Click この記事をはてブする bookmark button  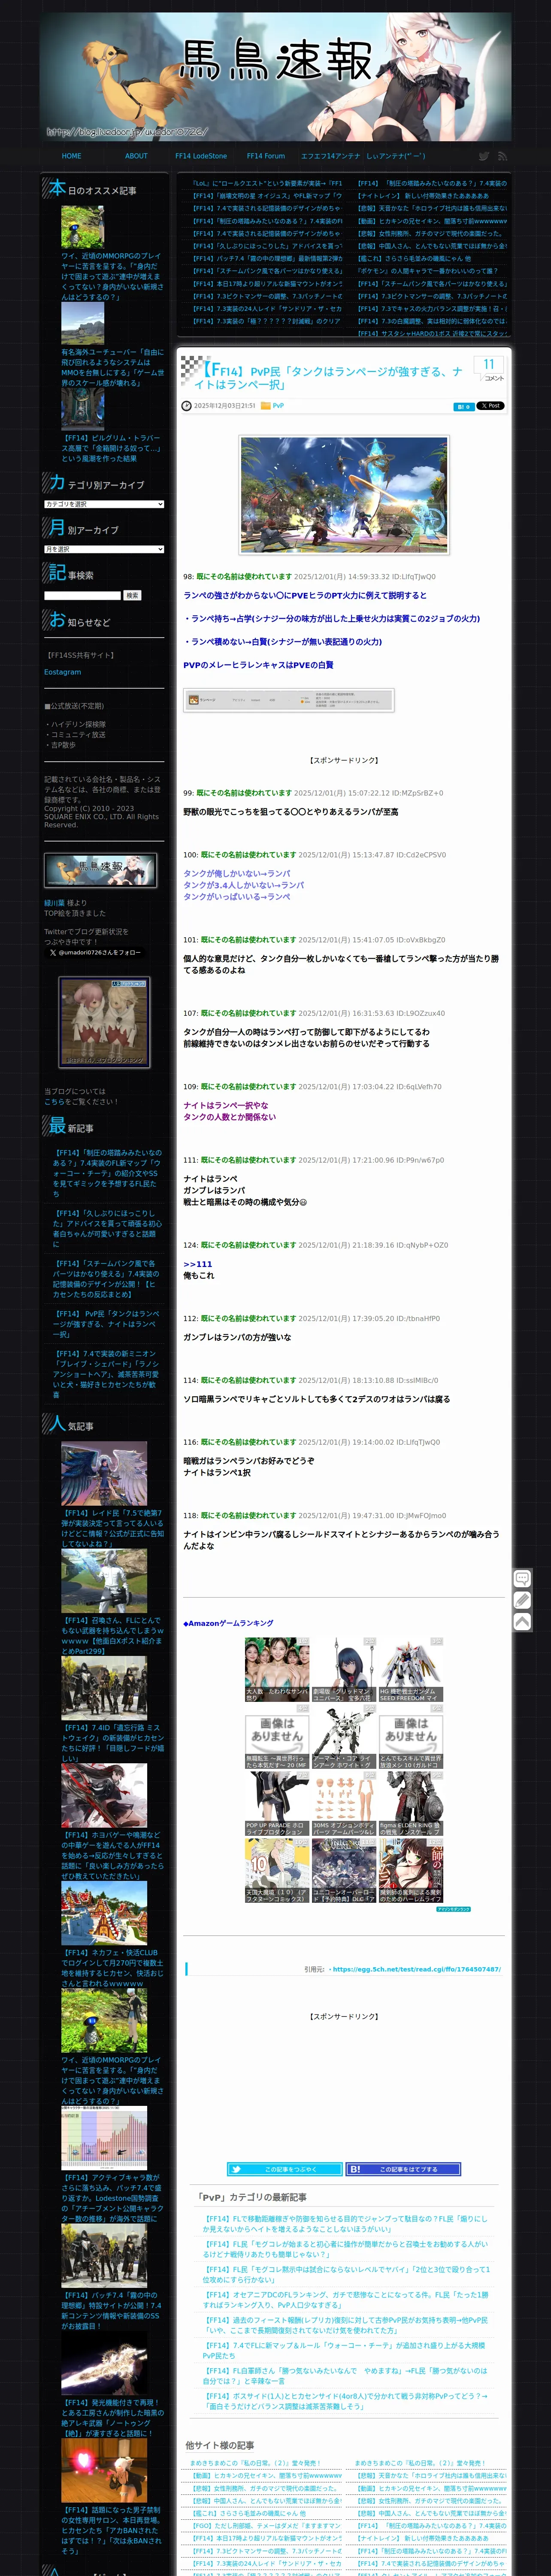pyautogui.click(x=402, y=2169)
